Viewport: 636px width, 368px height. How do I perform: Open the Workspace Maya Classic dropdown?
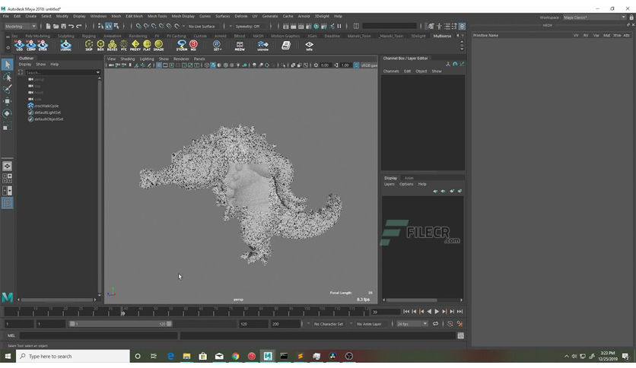click(x=594, y=17)
